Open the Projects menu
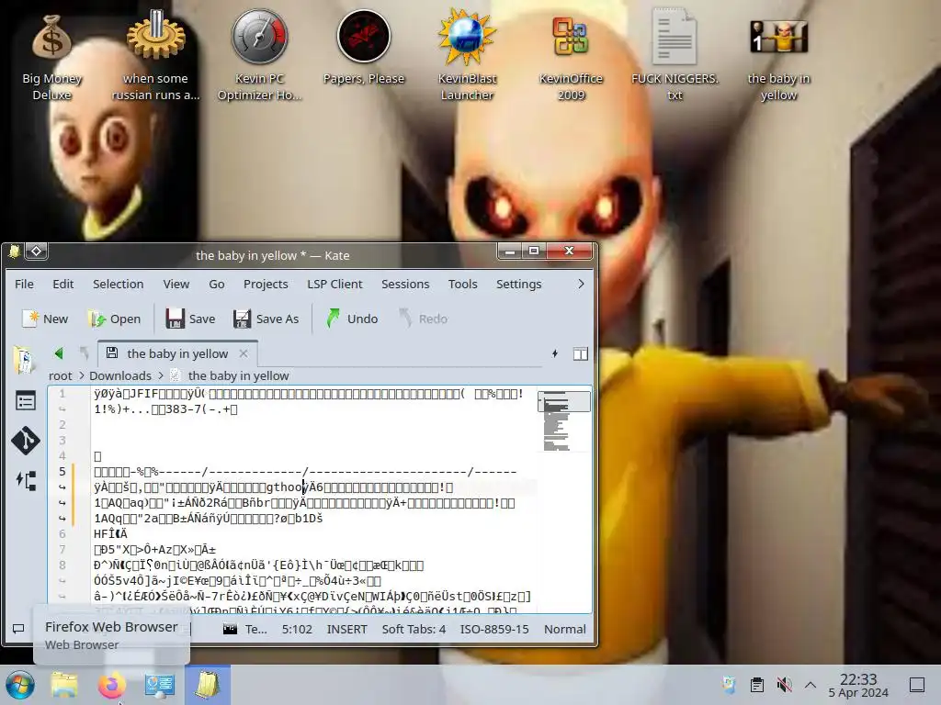Image resolution: width=941 pixels, height=705 pixels. [x=266, y=284]
